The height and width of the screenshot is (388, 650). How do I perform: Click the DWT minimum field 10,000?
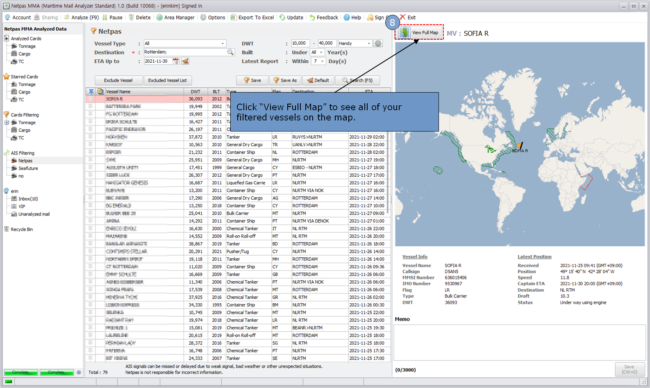[300, 43]
